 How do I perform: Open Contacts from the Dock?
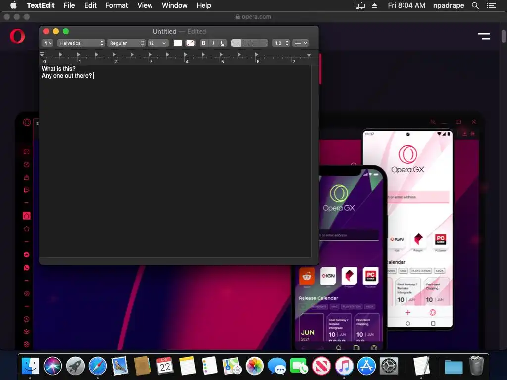(142, 366)
